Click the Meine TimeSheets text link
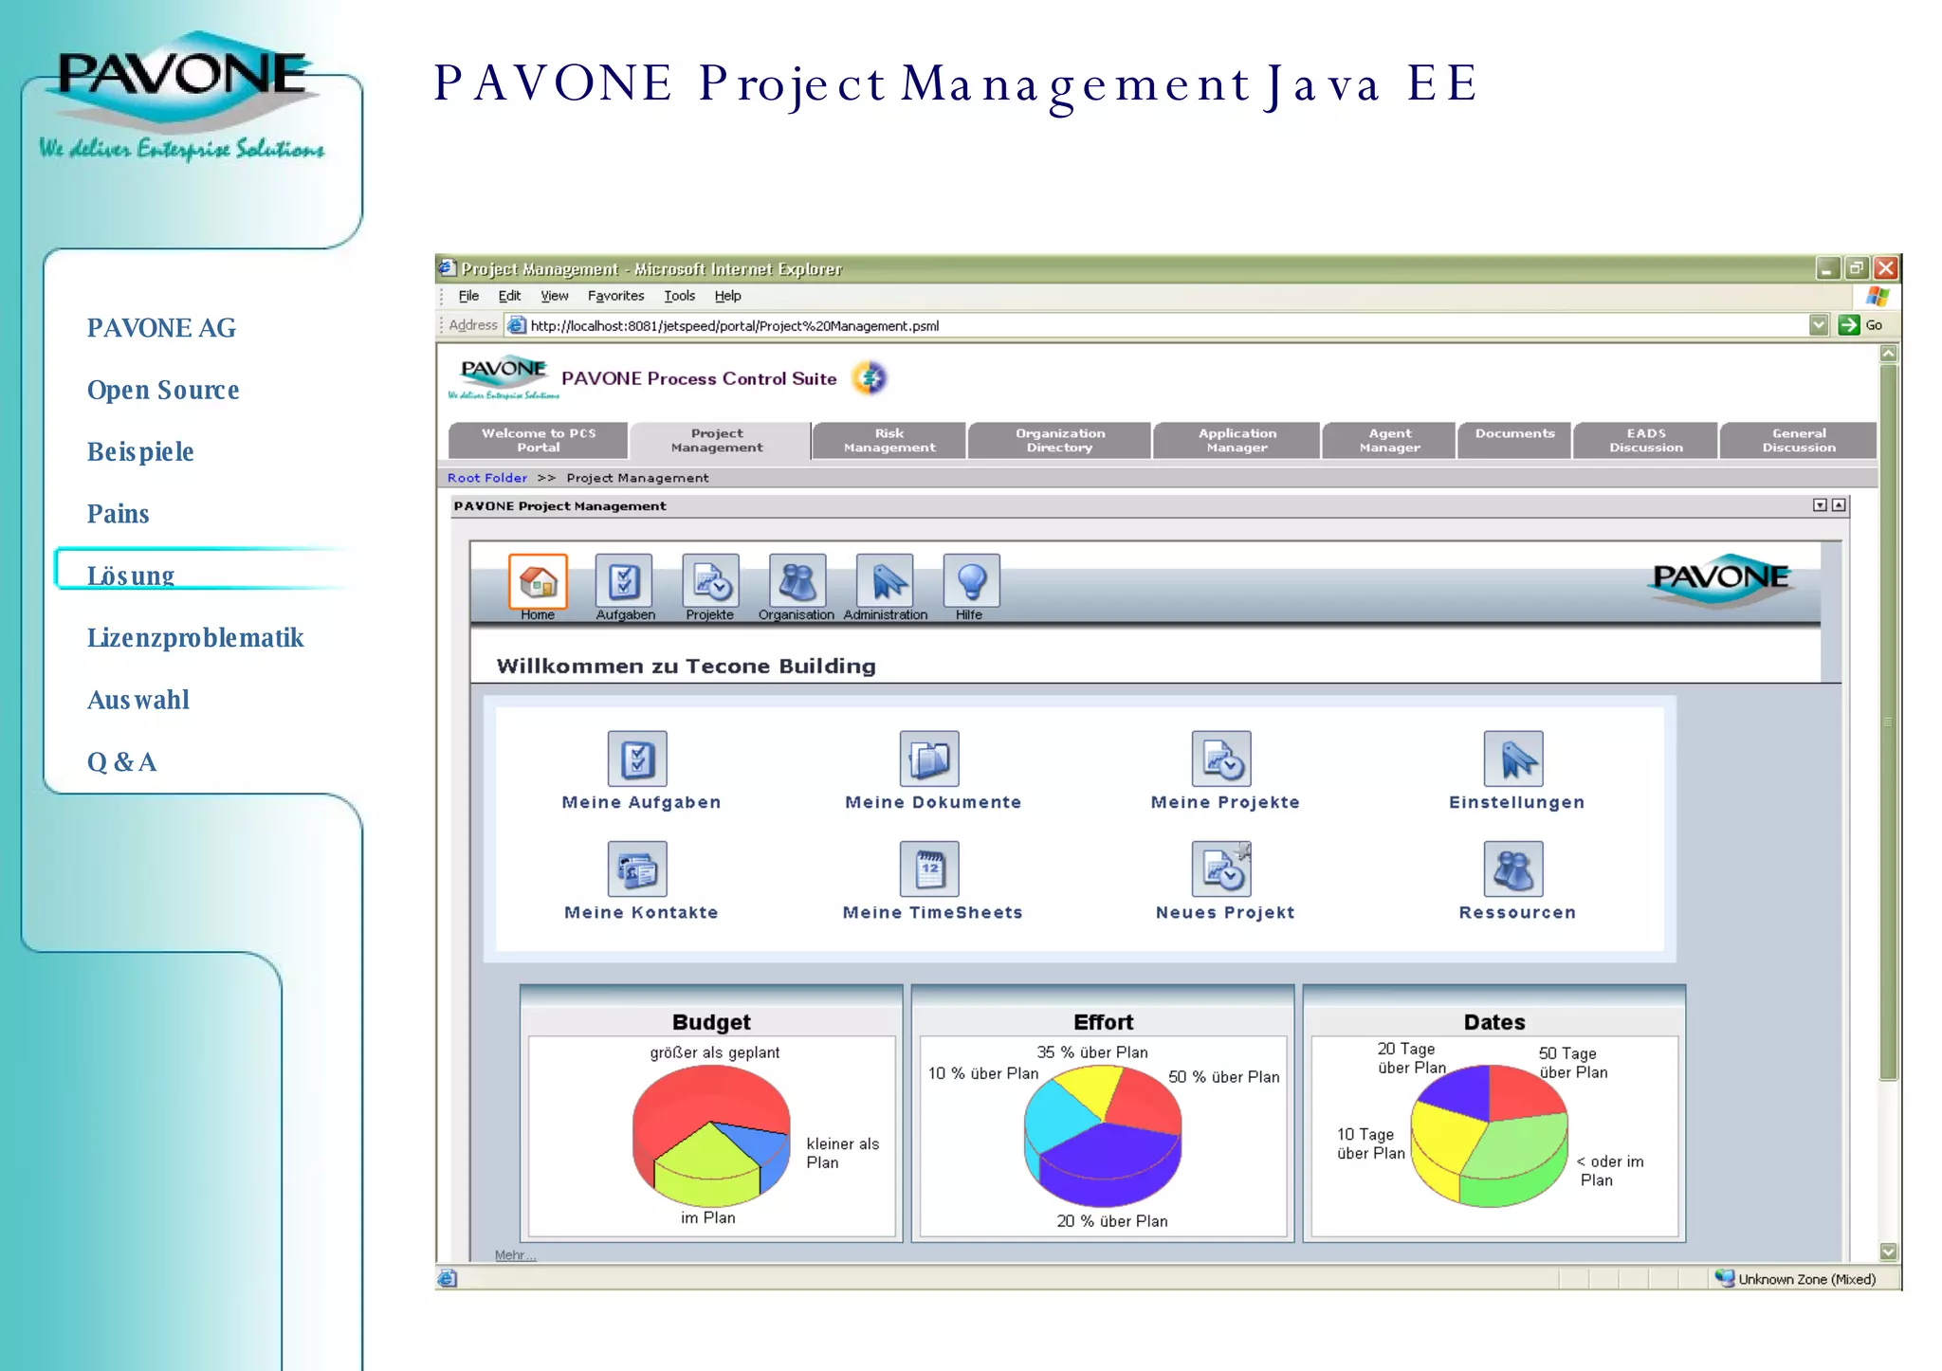The image size is (1942, 1371). point(933,912)
